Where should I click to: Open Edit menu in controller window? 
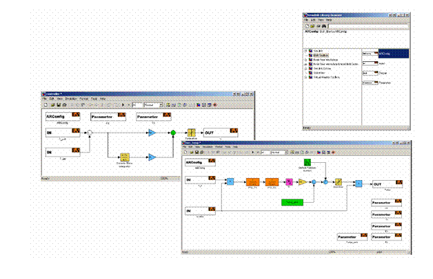(x=52, y=98)
